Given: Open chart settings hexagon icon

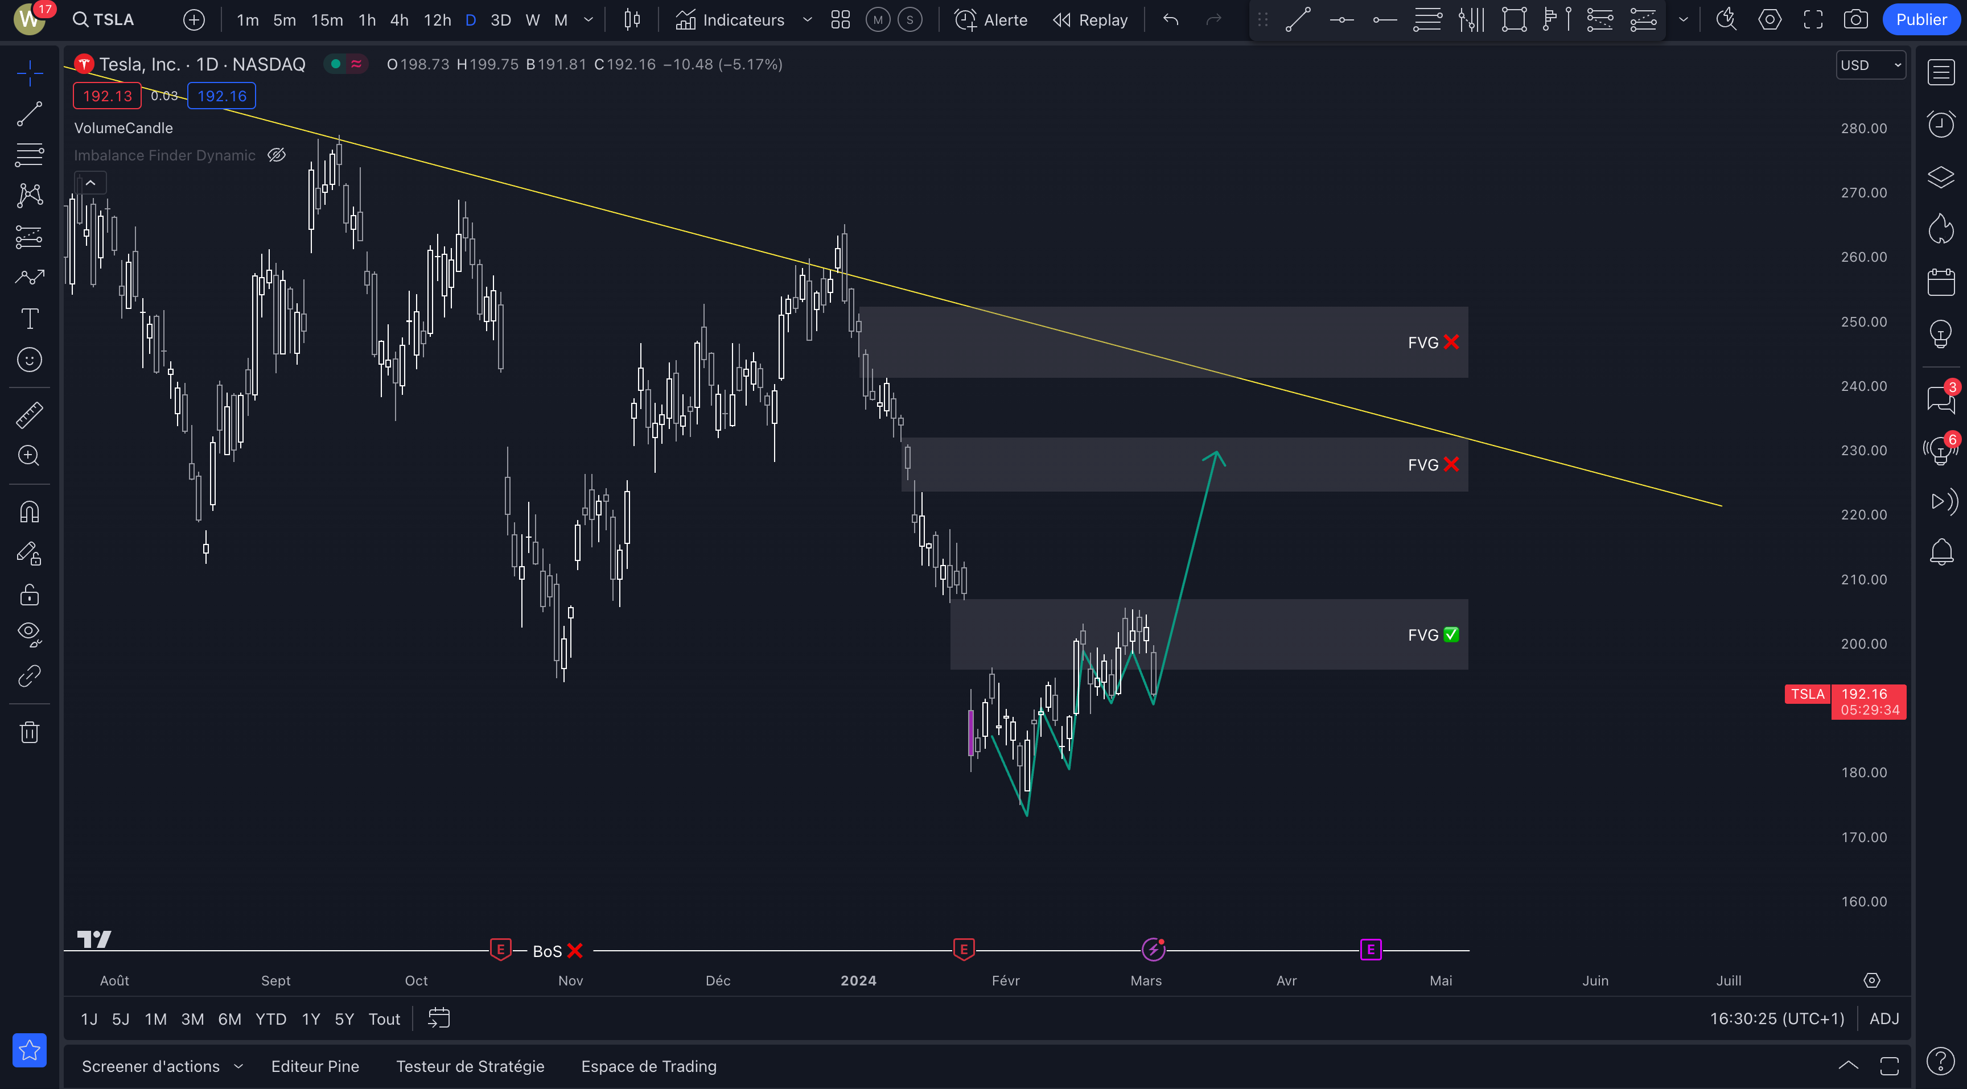Looking at the screenshot, I should point(1770,20).
